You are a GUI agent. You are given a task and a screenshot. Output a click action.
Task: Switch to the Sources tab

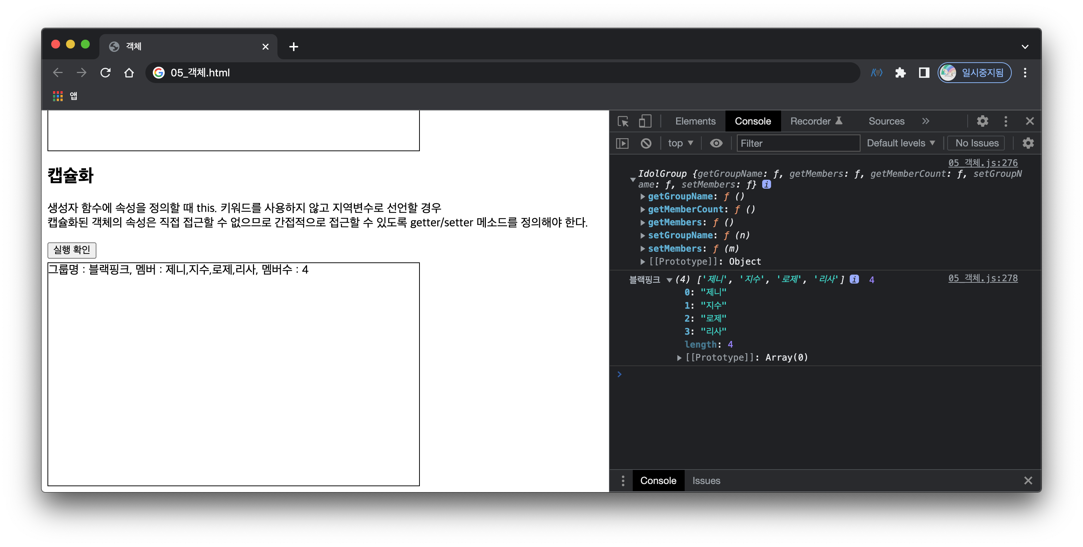point(886,122)
